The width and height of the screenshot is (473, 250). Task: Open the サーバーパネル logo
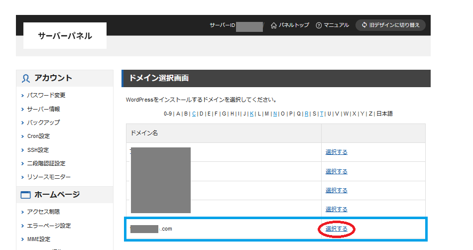[x=65, y=36]
